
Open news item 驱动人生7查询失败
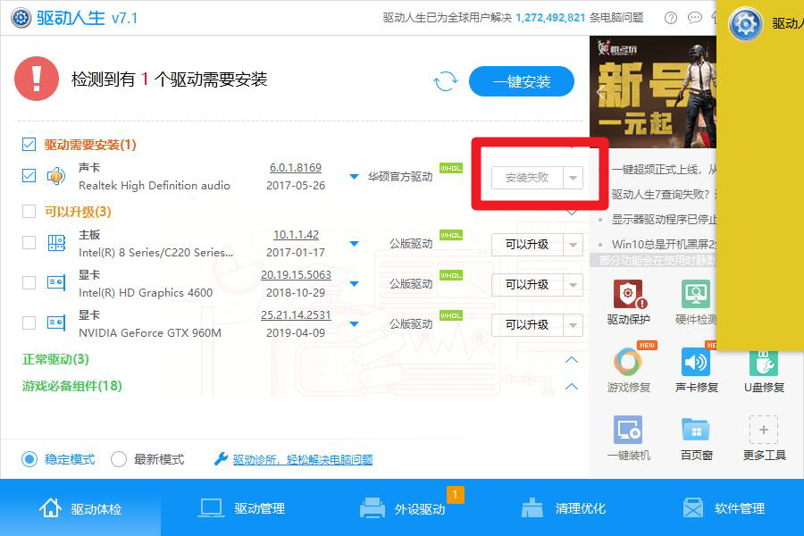(x=664, y=195)
